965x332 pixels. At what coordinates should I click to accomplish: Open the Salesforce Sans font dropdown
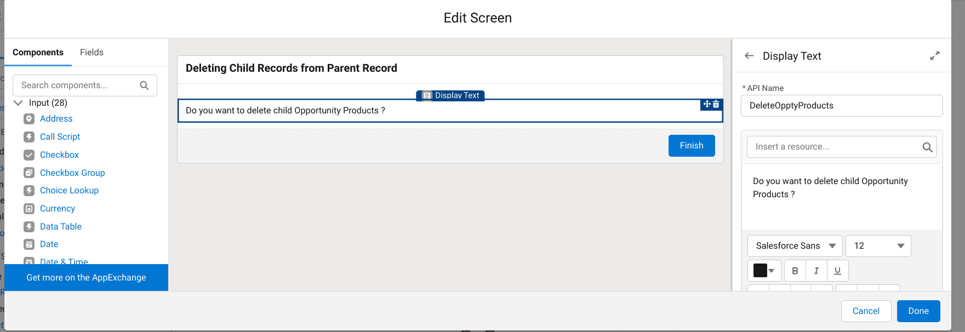795,246
